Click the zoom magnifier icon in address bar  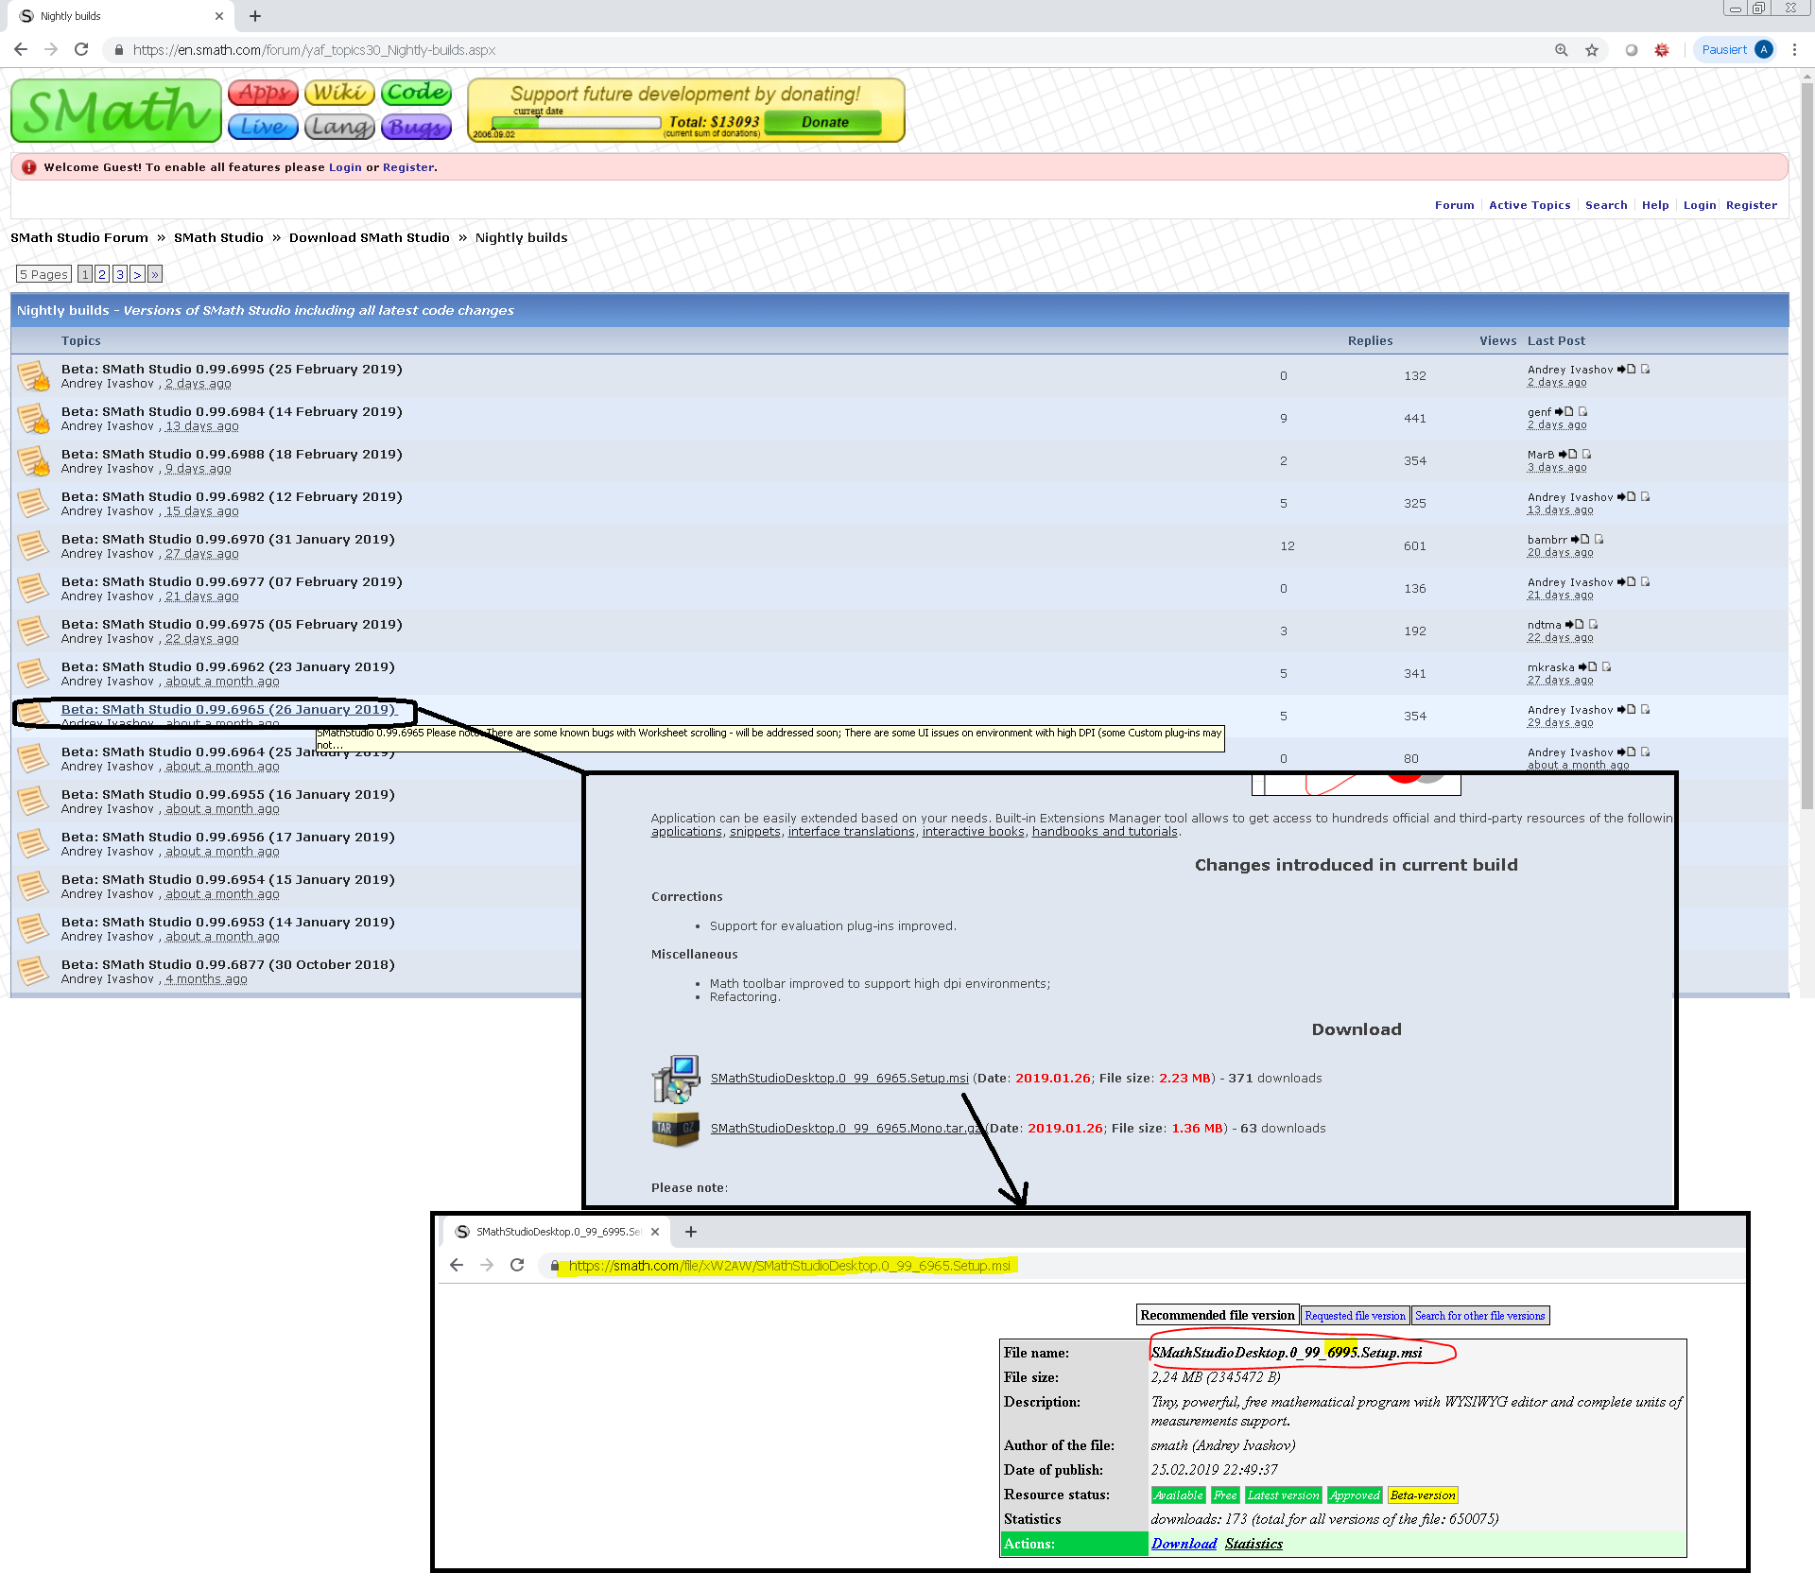click(1561, 50)
